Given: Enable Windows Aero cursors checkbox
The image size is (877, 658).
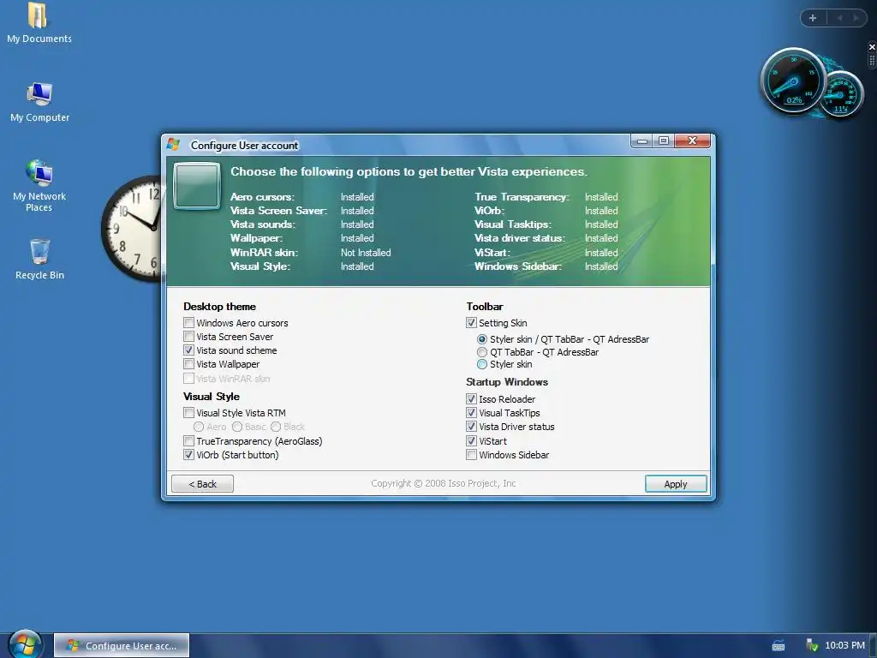Looking at the screenshot, I should tap(188, 323).
